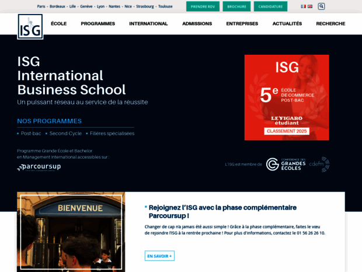Select the Paris campus link
The image size is (362, 272).
pyautogui.click(x=41, y=6)
